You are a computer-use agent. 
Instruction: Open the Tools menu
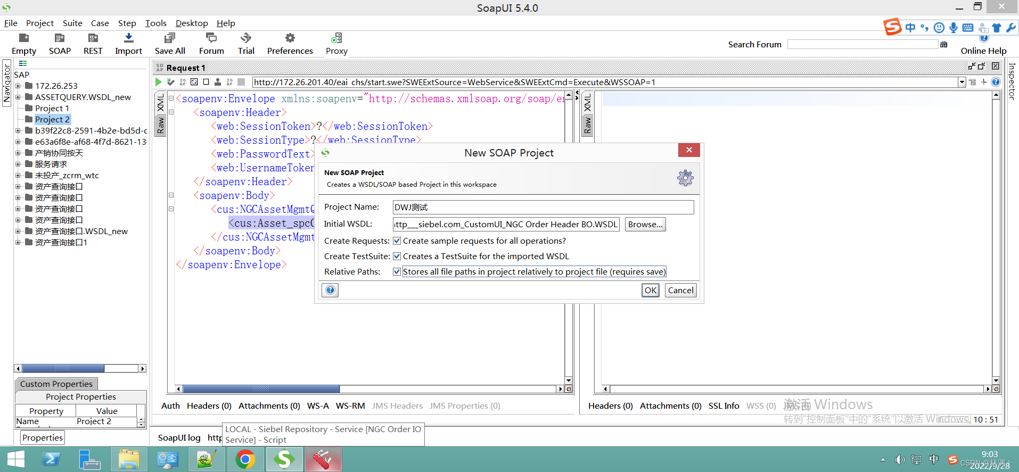point(156,23)
